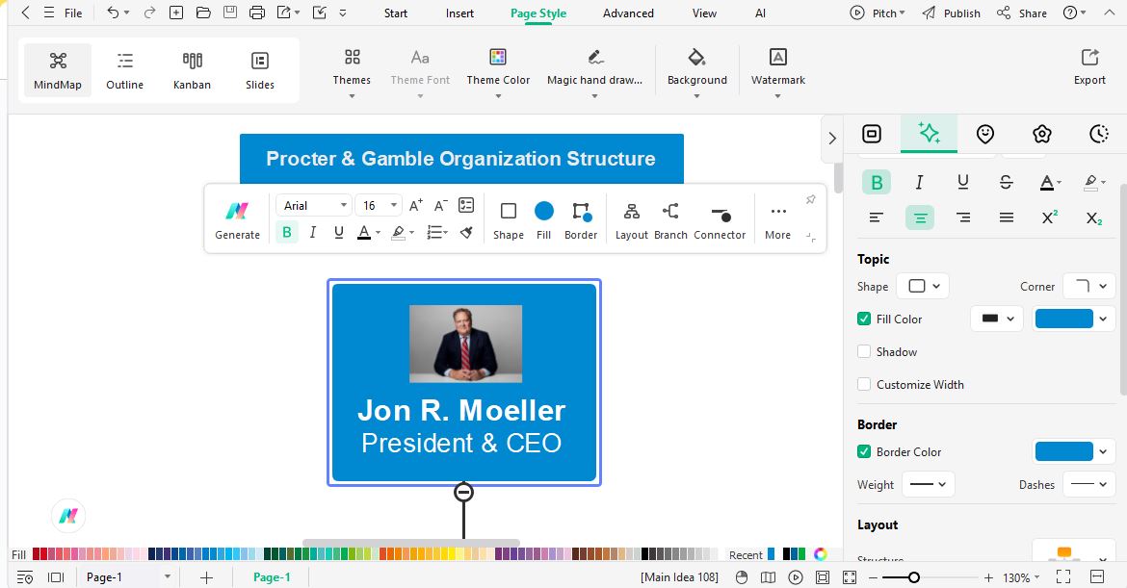This screenshot has width=1127, height=588.
Task: Open a file using folder icon
Action: (x=203, y=13)
